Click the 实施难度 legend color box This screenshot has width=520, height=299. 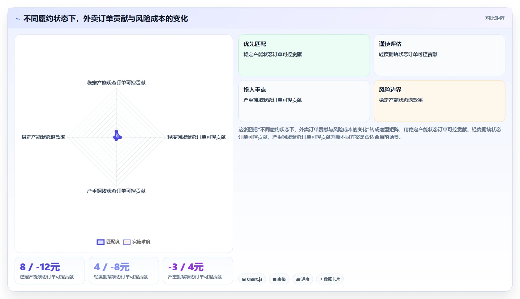[x=127, y=242]
